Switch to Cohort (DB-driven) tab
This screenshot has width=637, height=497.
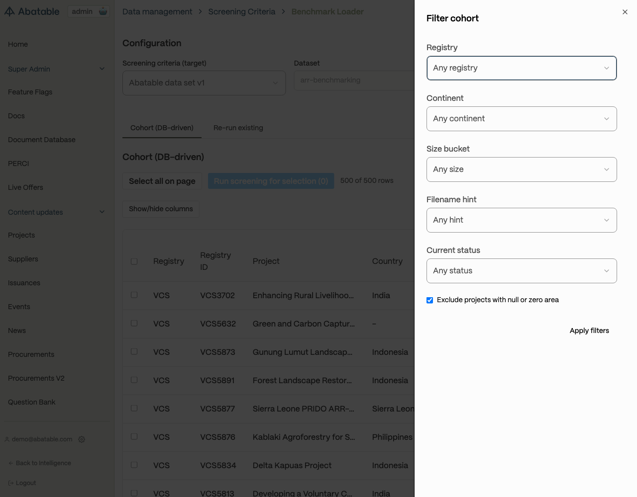162,128
